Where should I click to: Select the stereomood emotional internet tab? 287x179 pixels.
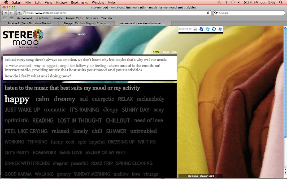click(143, 23)
